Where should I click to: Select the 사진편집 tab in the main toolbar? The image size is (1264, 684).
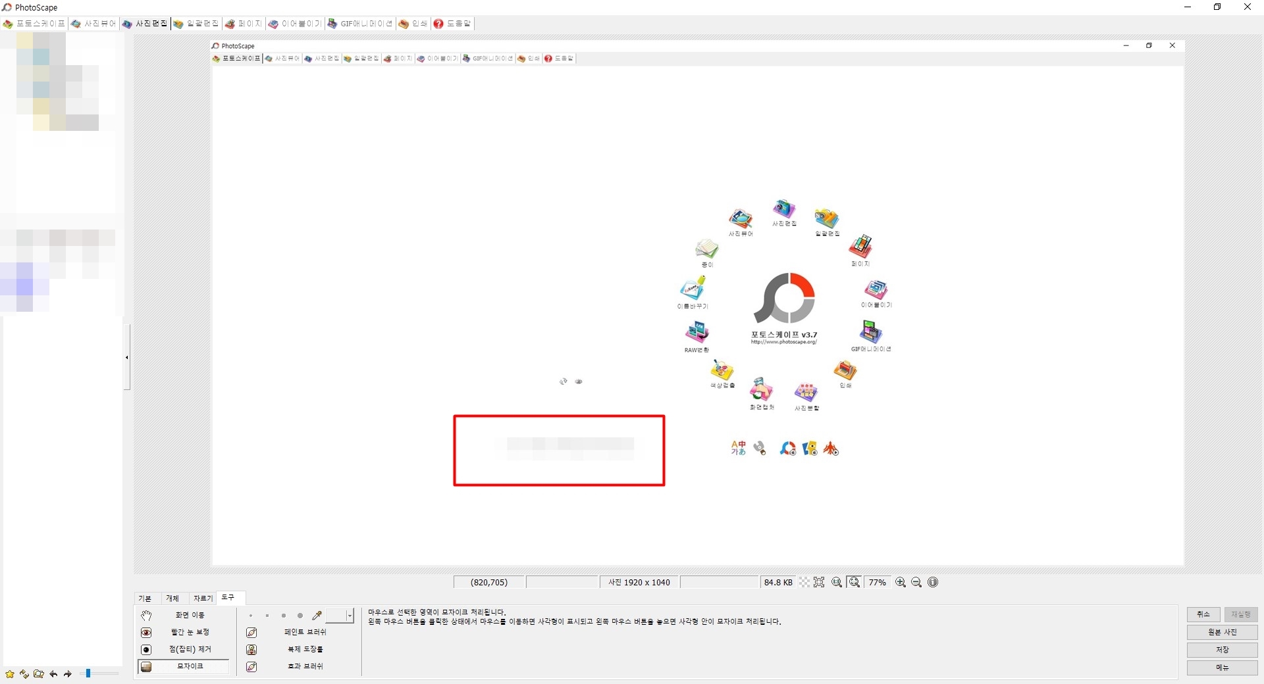(145, 24)
